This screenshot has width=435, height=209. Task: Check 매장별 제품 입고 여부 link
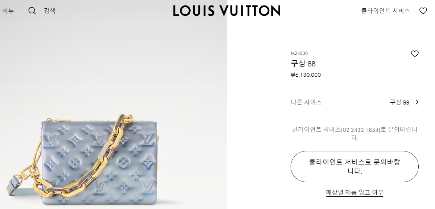pyautogui.click(x=355, y=192)
